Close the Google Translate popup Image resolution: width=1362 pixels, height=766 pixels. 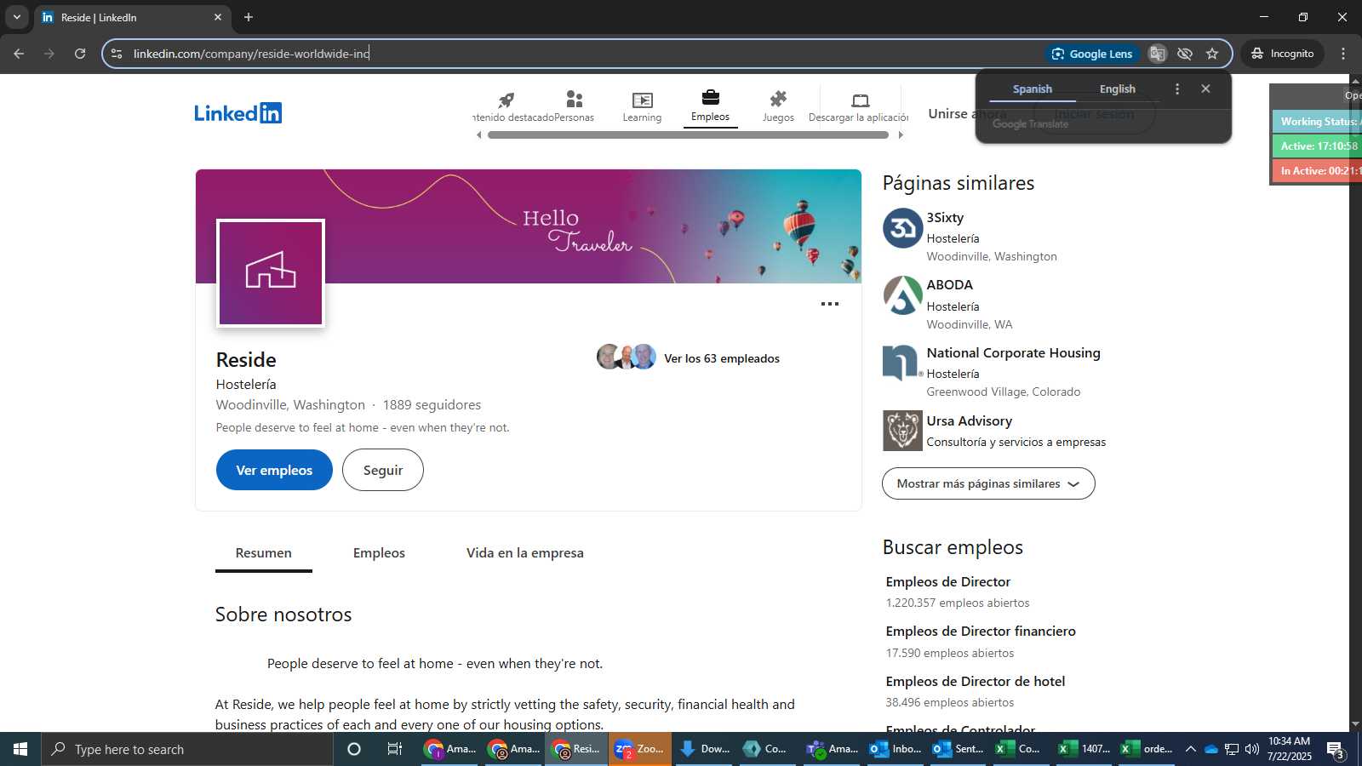[x=1205, y=89]
